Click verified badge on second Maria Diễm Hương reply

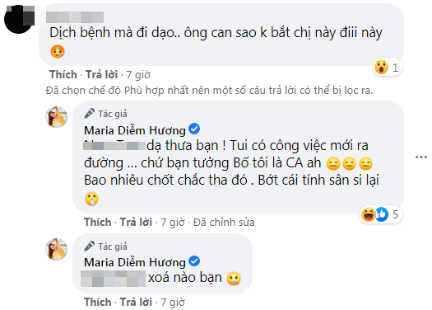coord(194,261)
